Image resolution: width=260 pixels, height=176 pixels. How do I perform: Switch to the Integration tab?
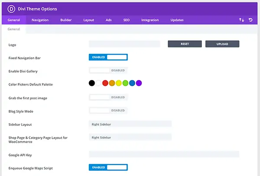pos(150,20)
